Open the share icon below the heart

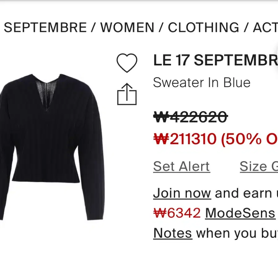[127, 94]
